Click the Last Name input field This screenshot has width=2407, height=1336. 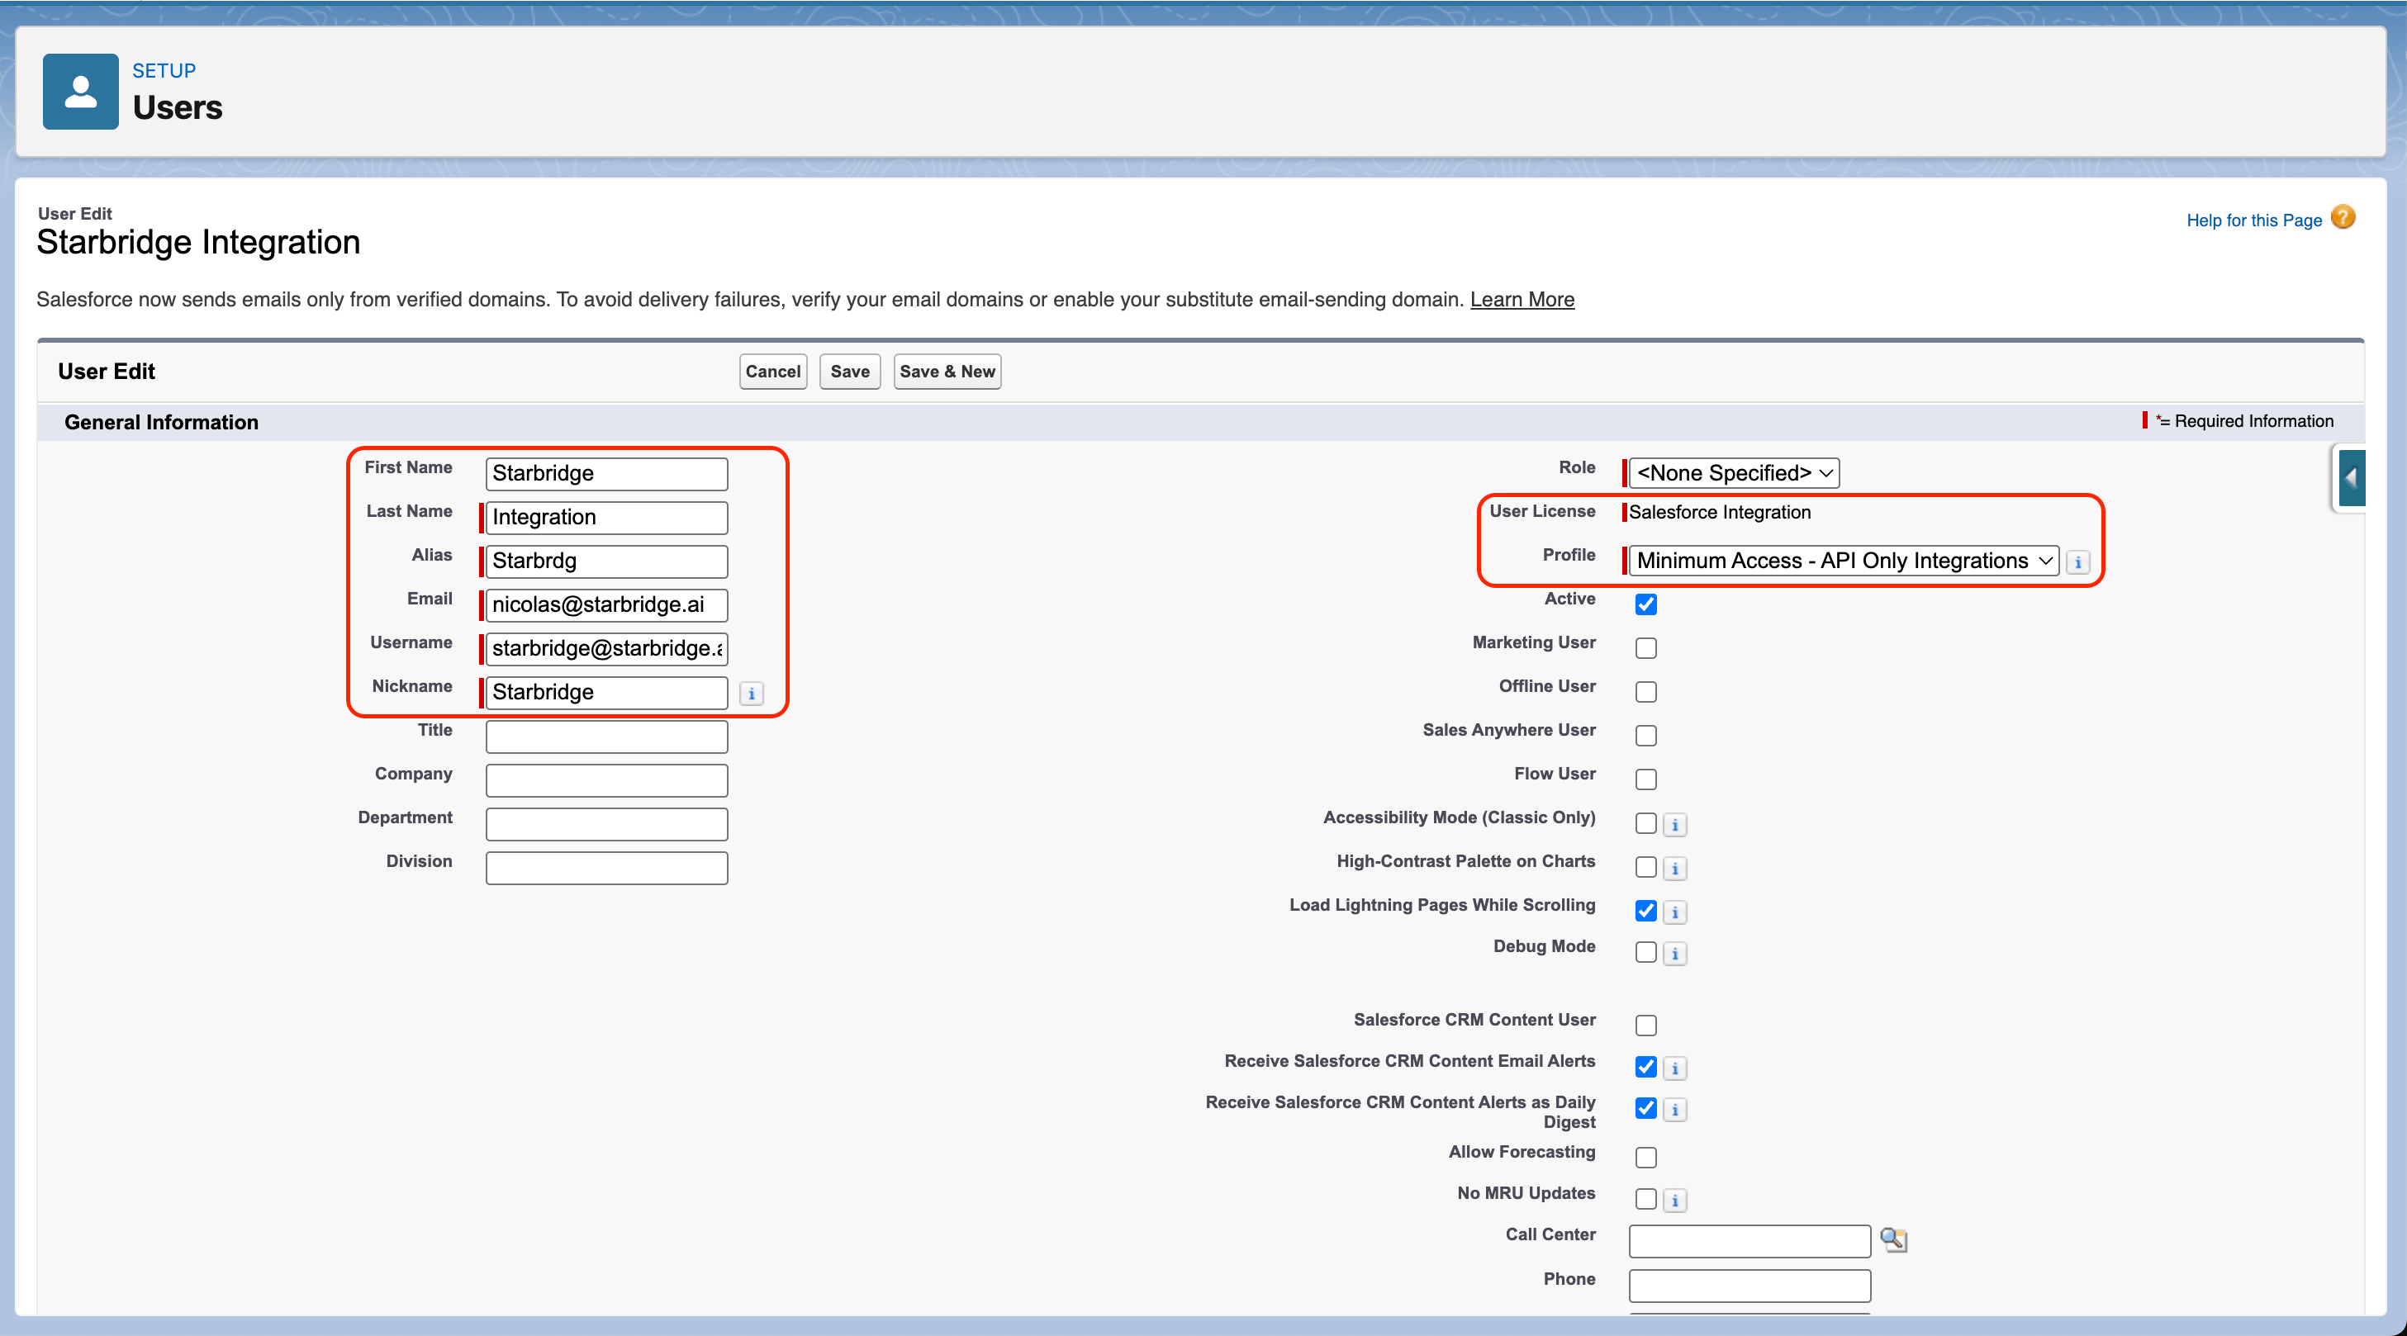click(x=606, y=518)
